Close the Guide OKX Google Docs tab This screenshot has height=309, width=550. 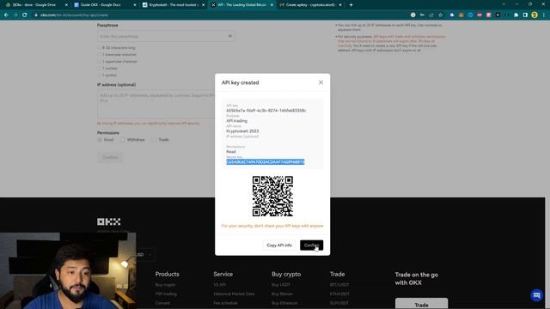[x=135, y=5]
